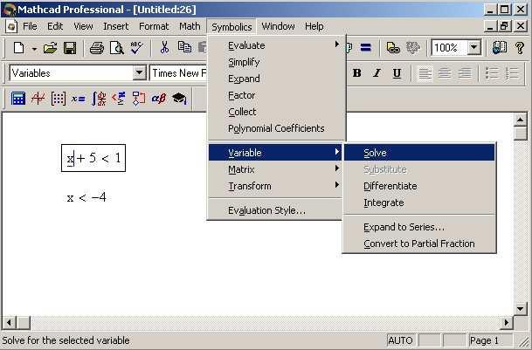The image size is (532, 350).
Task: Run spelling check (ABC checkmark) icon
Action: [x=137, y=48]
